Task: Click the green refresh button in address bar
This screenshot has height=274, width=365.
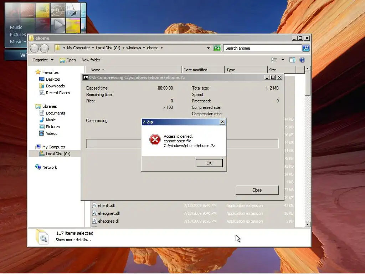Action: click(x=217, y=48)
